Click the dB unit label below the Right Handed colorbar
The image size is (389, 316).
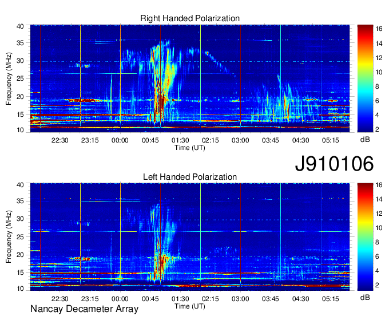[x=365, y=140]
